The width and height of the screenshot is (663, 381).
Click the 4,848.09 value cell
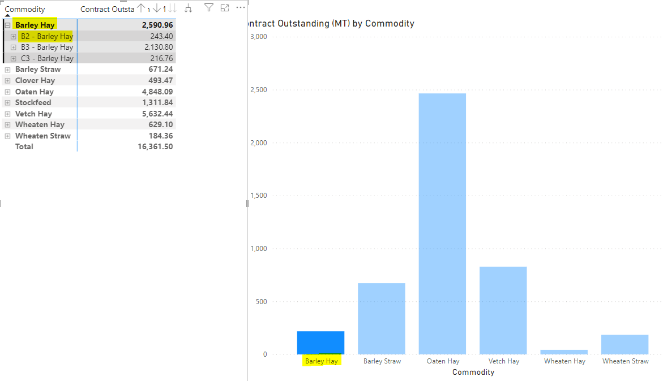pos(157,92)
